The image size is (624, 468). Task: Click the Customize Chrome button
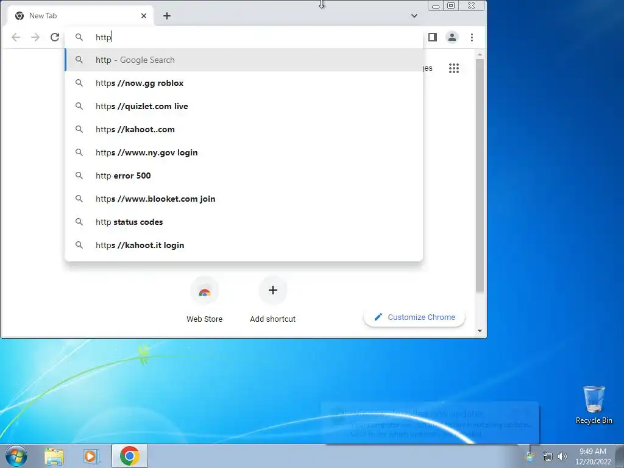[414, 317]
